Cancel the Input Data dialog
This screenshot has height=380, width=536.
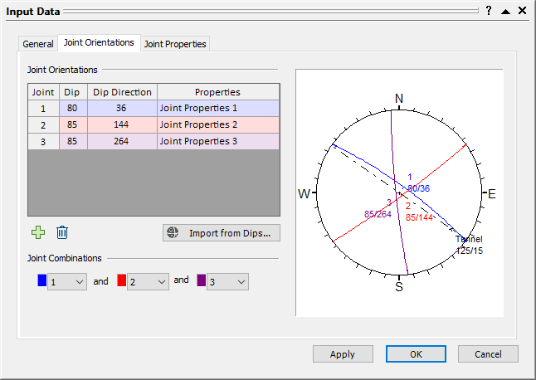[488, 354]
